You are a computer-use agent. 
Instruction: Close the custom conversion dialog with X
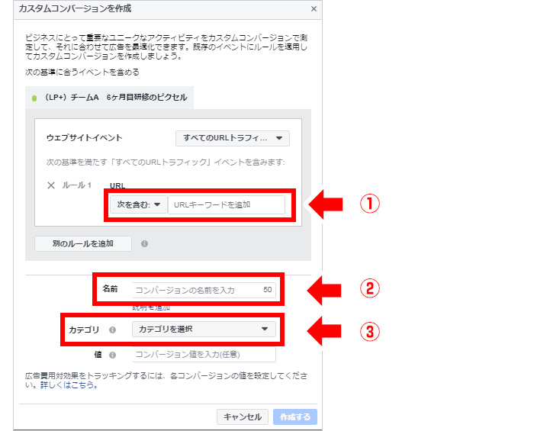click(314, 9)
